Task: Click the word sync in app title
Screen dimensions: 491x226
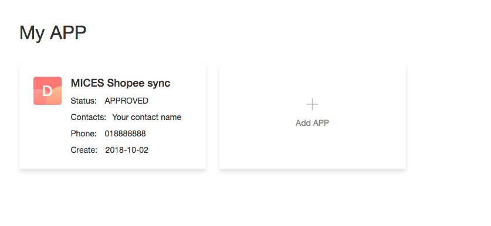Action: 158,84
